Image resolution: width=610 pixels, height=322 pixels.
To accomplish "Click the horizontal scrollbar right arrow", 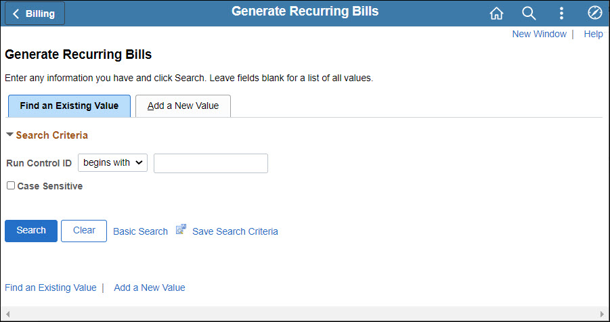I will 603,315.
